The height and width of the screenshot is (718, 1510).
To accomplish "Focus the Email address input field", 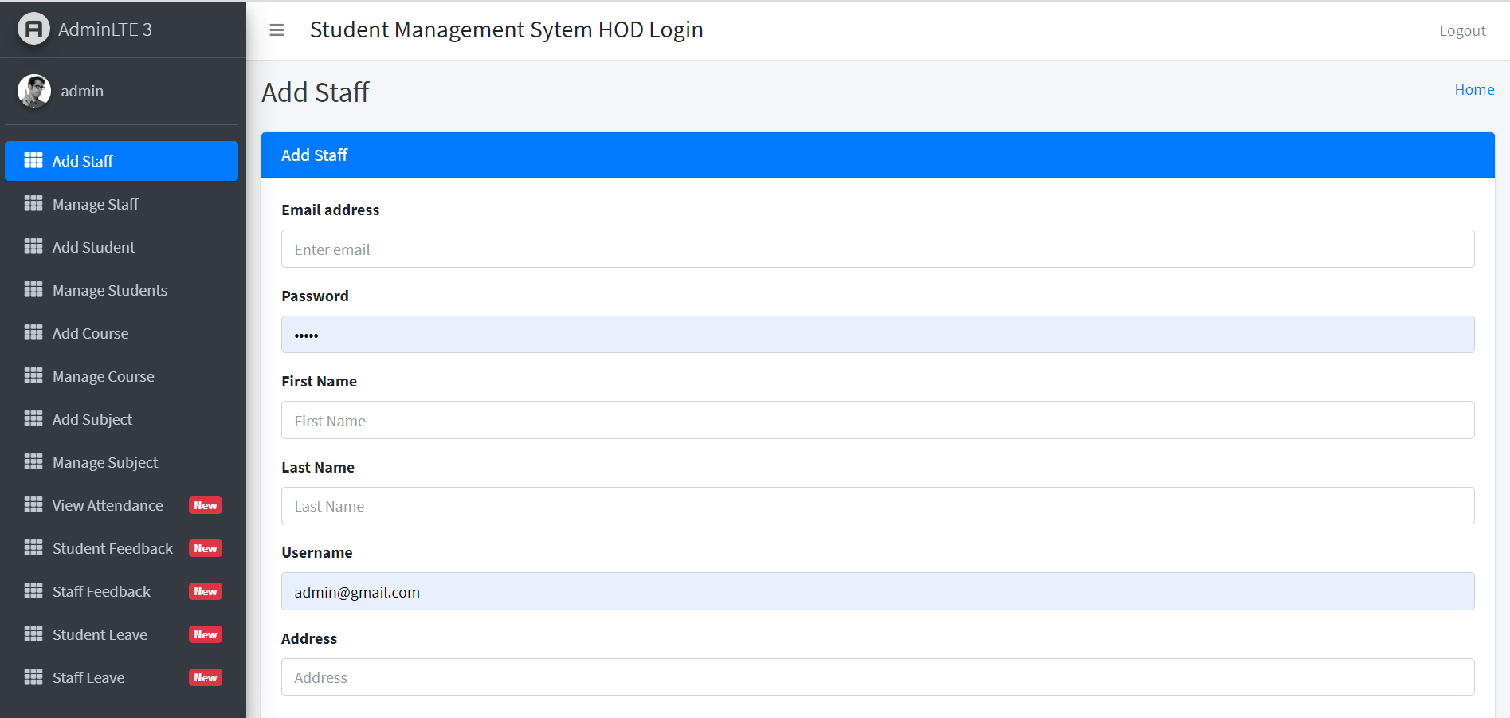I will pos(877,249).
